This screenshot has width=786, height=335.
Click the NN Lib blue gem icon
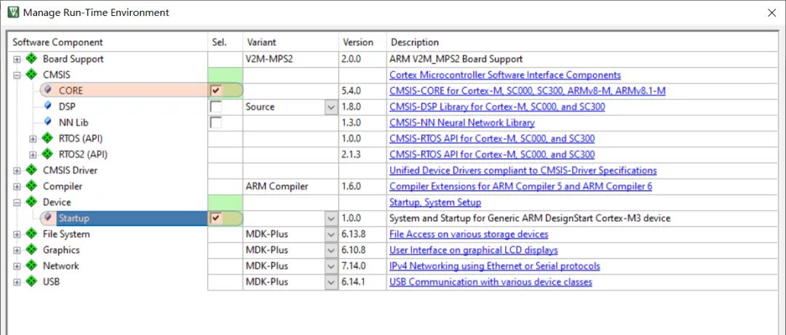click(48, 122)
